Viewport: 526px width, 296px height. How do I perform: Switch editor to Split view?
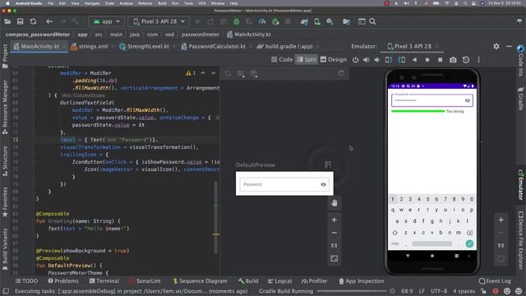(x=307, y=59)
